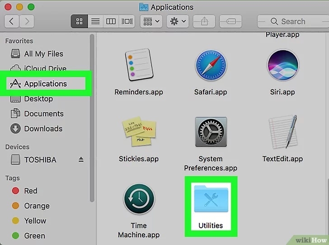
Task: Switch to icon view
Action: pos(80,21)
